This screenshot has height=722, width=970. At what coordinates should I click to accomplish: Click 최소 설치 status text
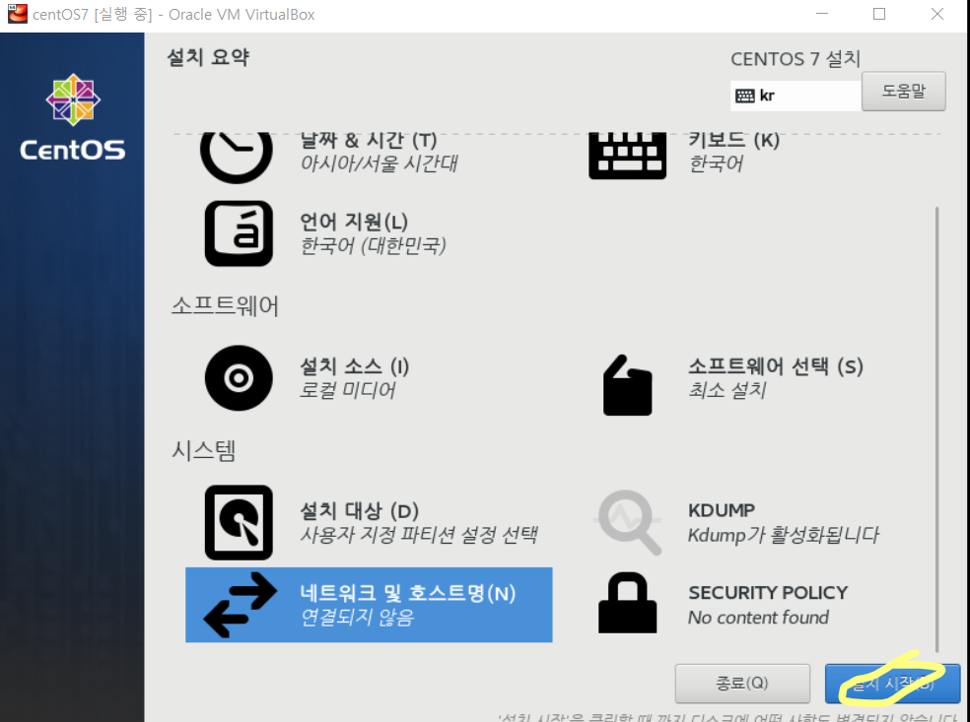pos(727,390)
